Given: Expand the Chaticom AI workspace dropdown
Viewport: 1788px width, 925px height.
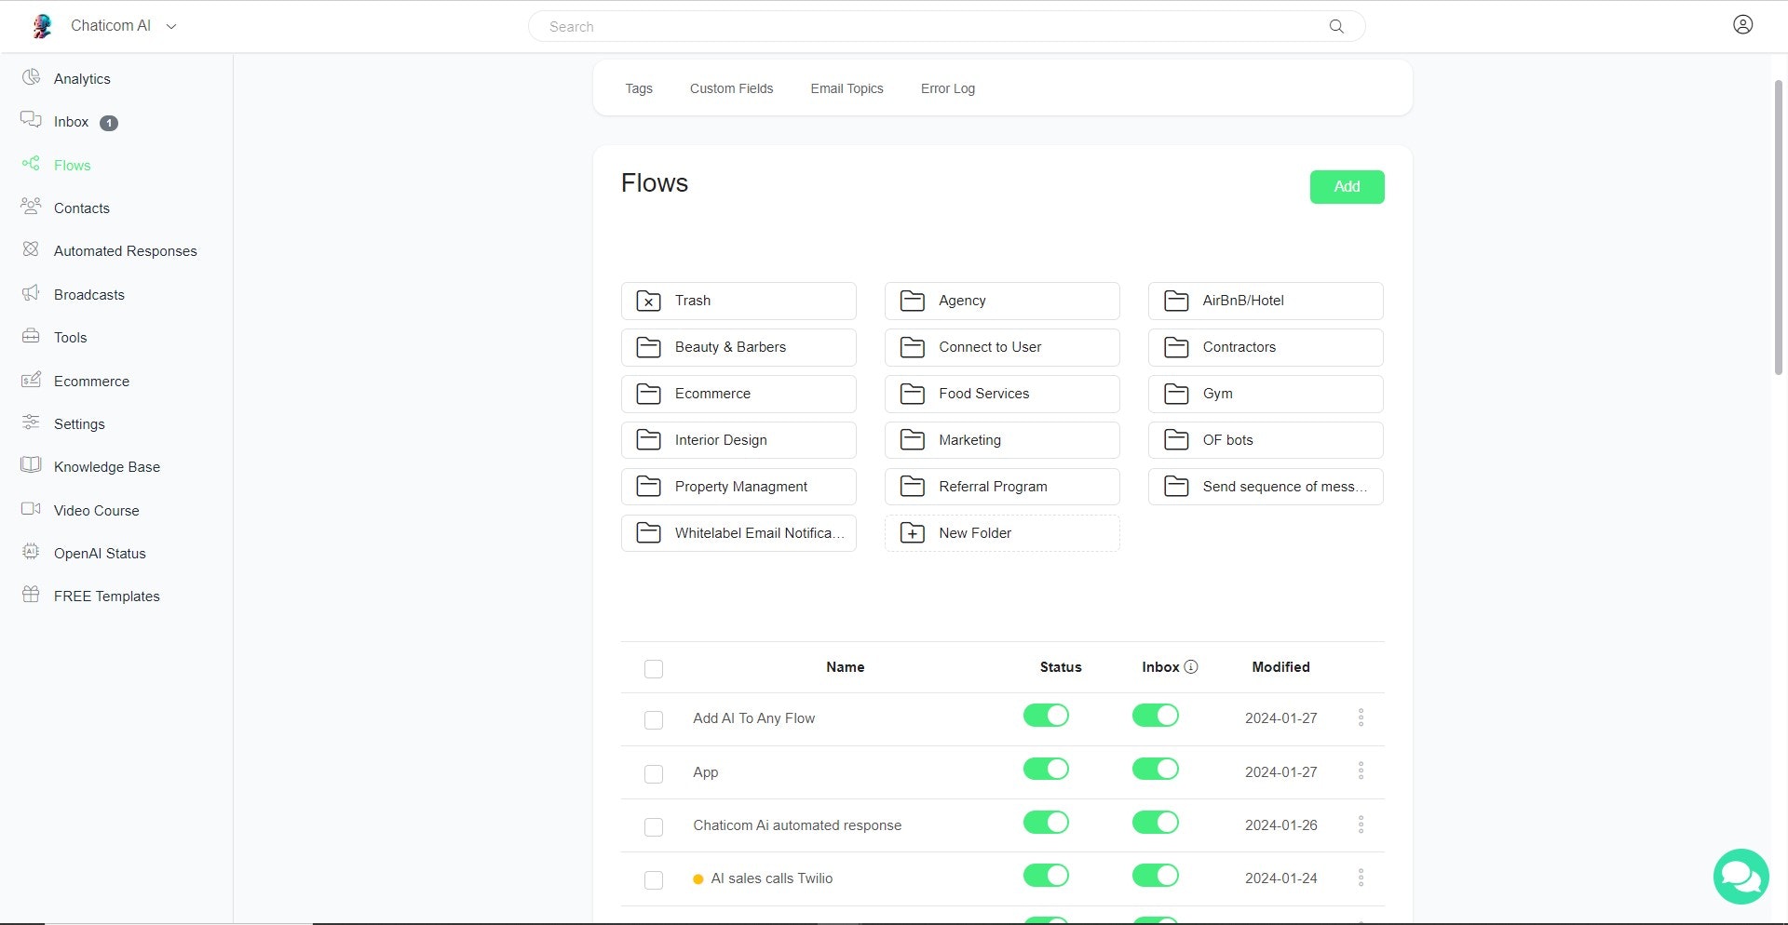Looking at the screenshot, I should pos(171,26).
